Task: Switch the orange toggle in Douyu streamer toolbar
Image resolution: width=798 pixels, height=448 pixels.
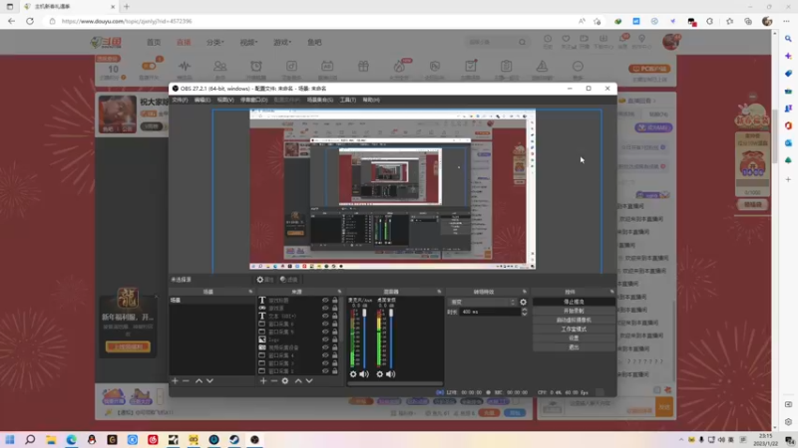Action: coord(149,66)
